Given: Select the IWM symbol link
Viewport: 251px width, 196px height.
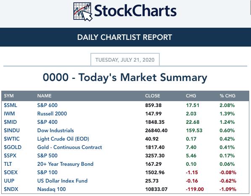Looking at the screenshot, I should pos(9,114).
